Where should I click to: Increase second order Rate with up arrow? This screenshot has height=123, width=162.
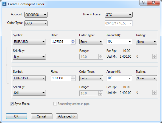click(x=73, y=77)
